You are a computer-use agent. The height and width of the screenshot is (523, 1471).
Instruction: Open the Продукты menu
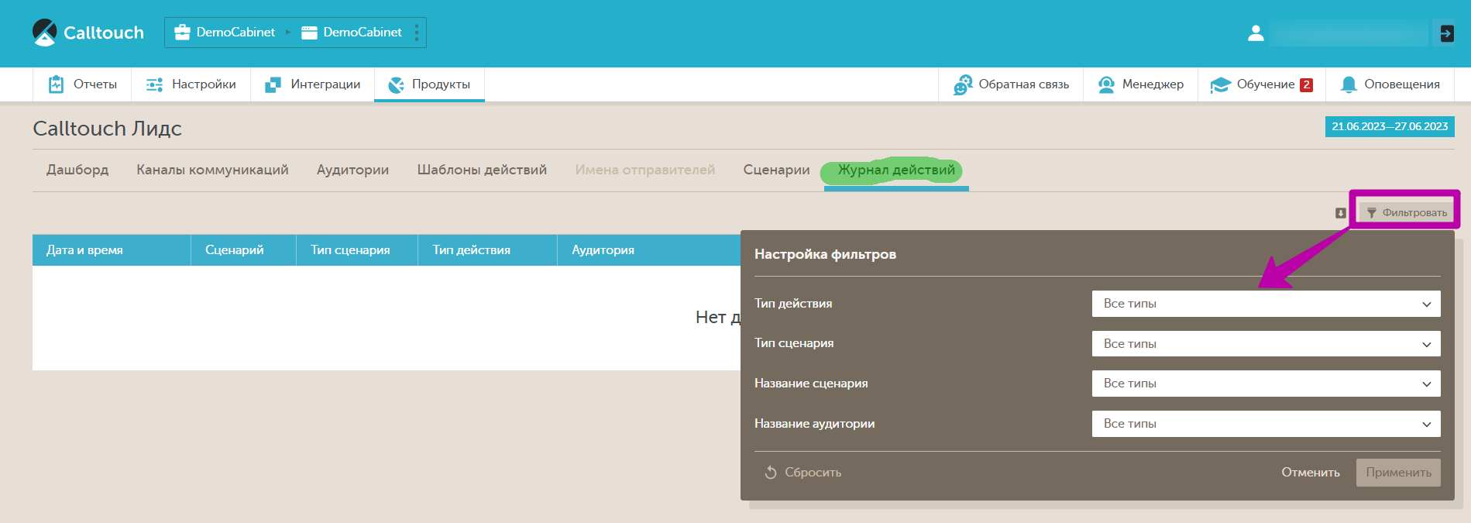tap(429, 84)
